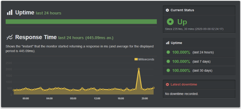This screenshot has height=109, width=241.
Task: Click the large green Up status icon
Action: pos(170,22)
